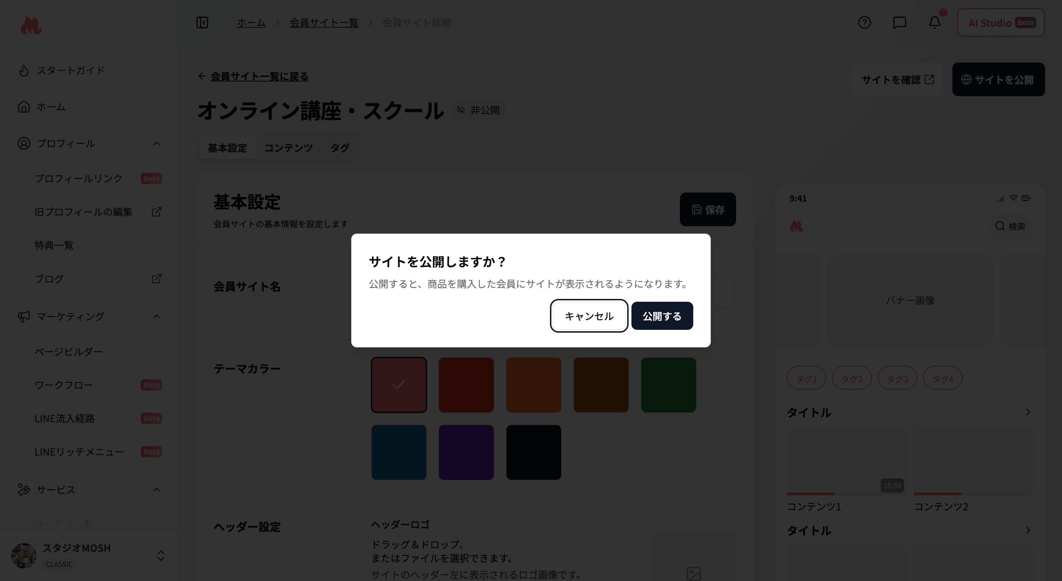The image size is (1062, 581).
Task: Open ページビルダー in the sidebar
Action: (x=68, y=351)
